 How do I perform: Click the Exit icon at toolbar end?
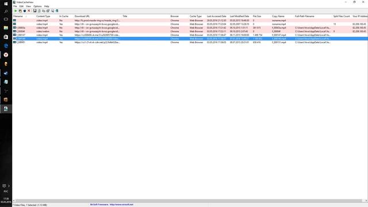click(57, 11)
